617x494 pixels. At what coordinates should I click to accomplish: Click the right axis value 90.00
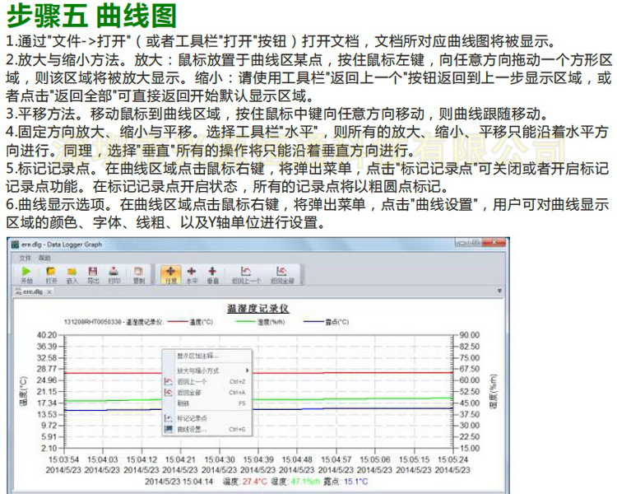coord(470,335)
